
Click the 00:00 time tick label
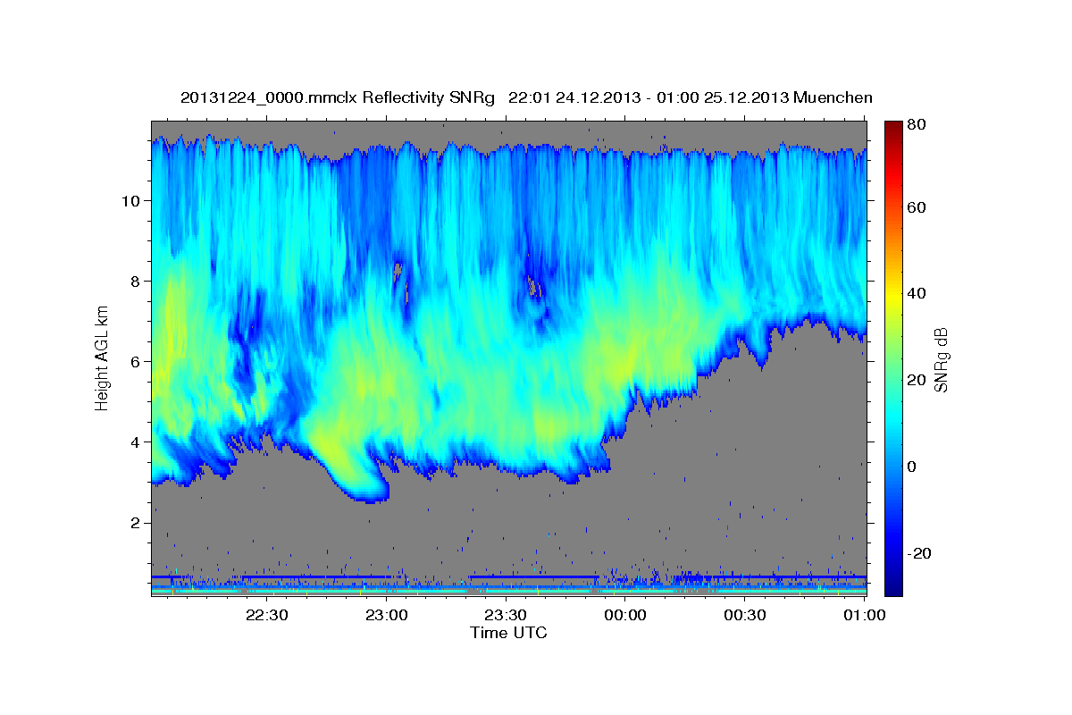[x=625, y=615]
